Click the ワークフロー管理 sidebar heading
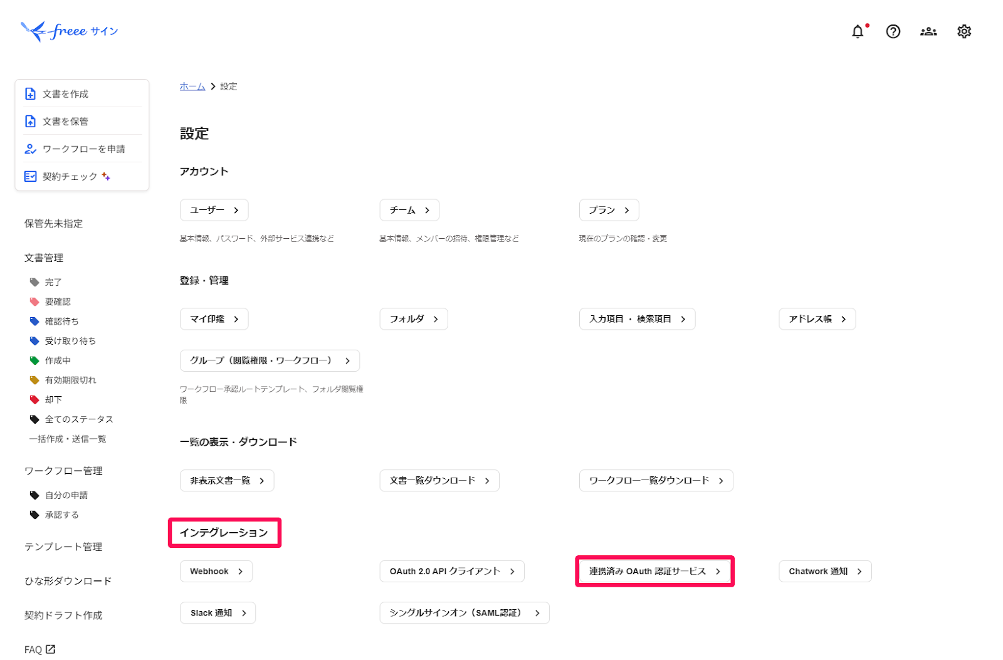This screenshot has width=1003, height=660. point(63,471)
